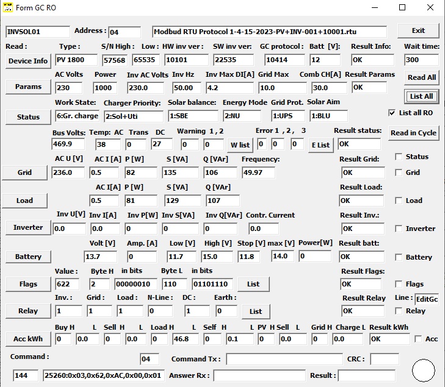Click the Read All button
The height and width of the screenshot is (387, 445).
pos(421,77)
